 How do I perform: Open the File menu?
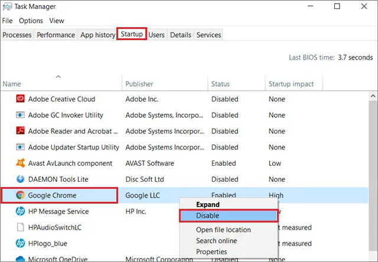click(7, 21)
